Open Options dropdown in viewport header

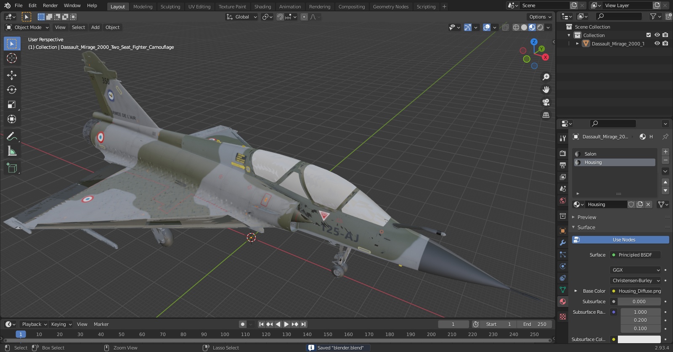[540, 17]
